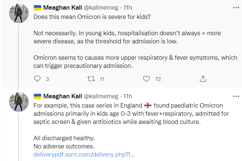
Task: Open Meaghan Kall avatar in second tweet
Action: tap(19, 102)
